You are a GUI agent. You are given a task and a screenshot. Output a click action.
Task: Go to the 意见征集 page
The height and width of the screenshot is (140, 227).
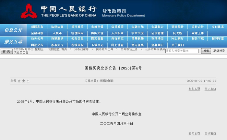[x=137, y=45]
